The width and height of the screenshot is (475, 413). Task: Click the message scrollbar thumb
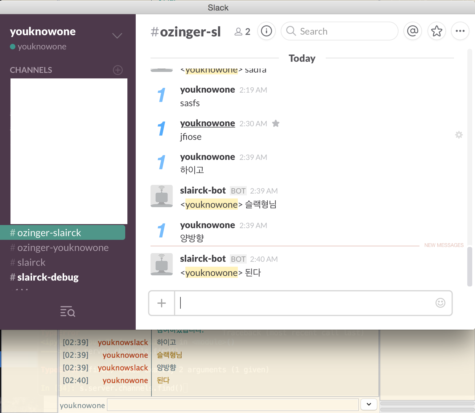click(470, 266)
